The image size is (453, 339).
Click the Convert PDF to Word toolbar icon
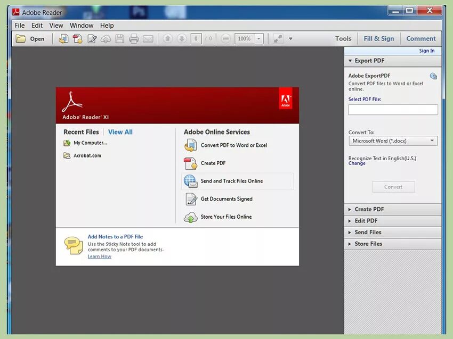click(x=63, y=39)
